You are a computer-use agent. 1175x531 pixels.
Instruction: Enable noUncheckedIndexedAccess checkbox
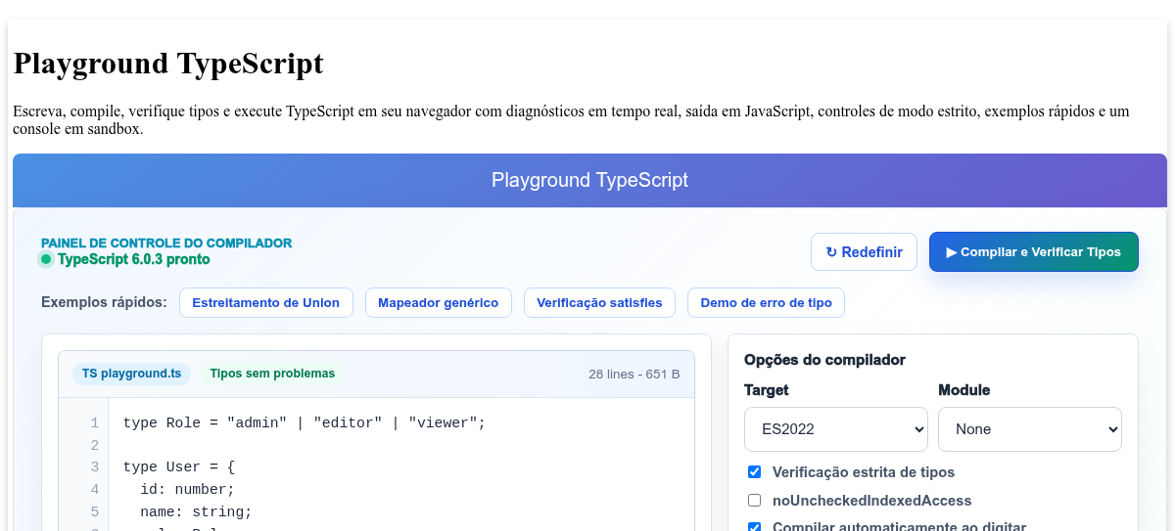(x=754, y=501)
